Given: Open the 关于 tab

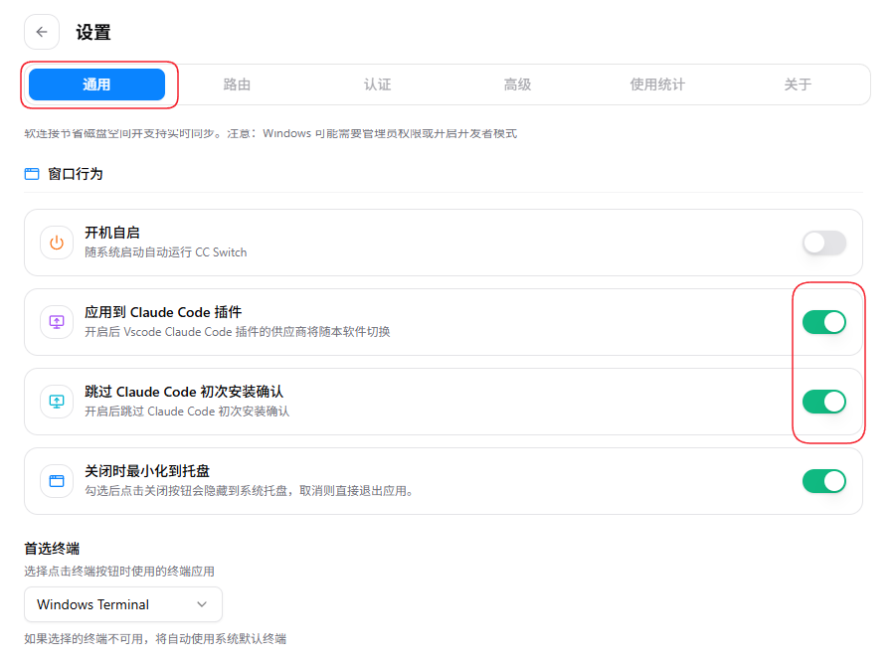Looking at the screenshot, I should click(x=798, y=84).
